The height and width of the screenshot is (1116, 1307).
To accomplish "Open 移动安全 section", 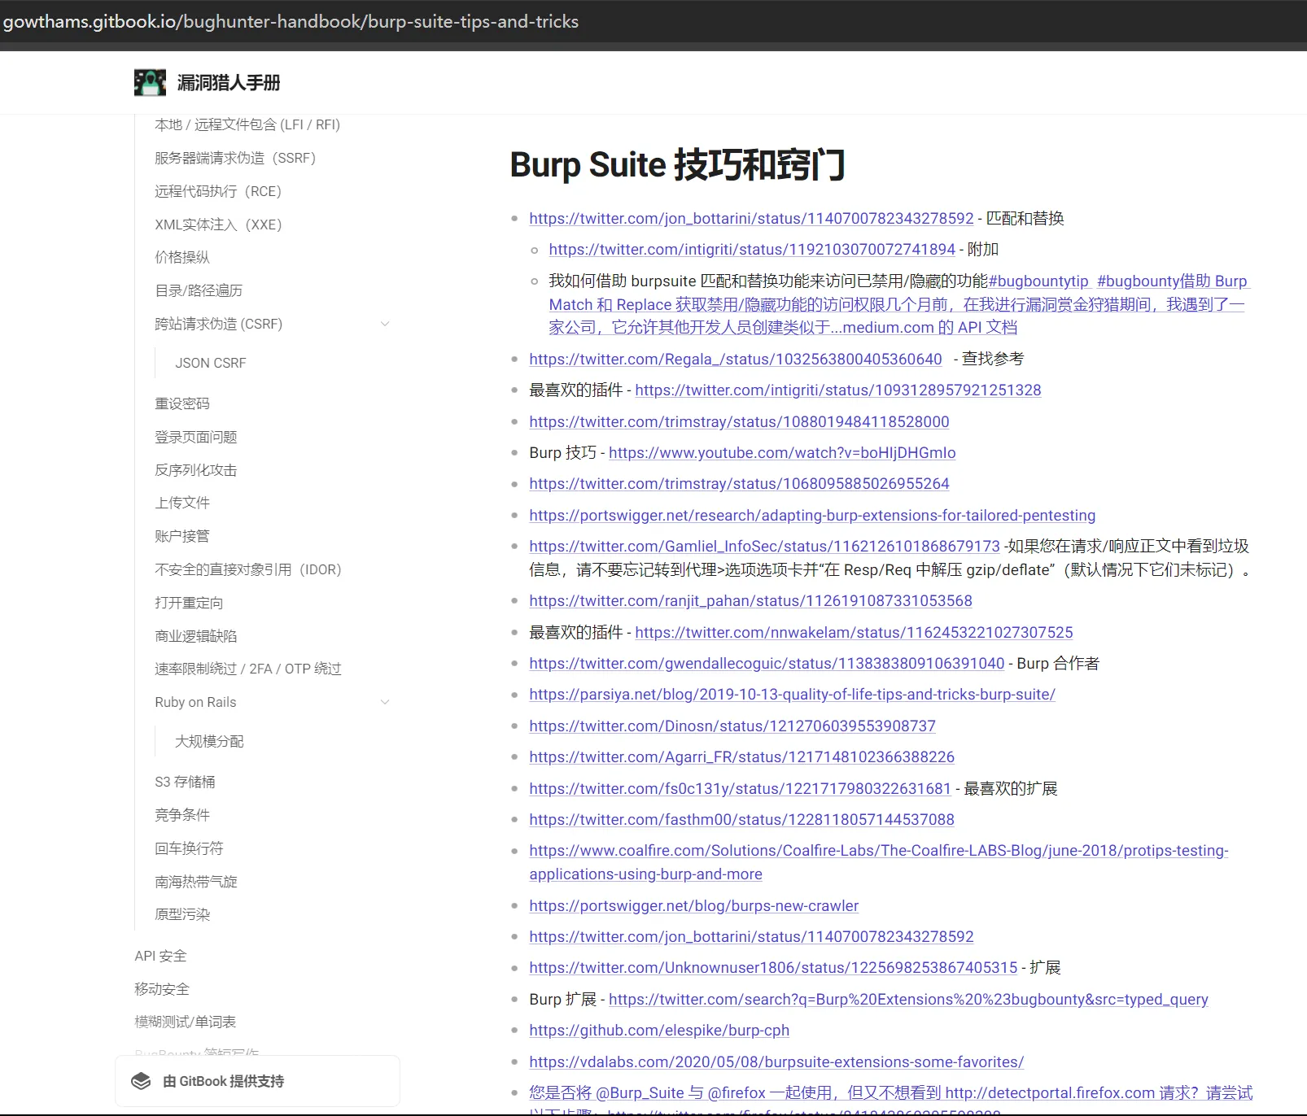I will pyautogui.click(x=162, y=989).
